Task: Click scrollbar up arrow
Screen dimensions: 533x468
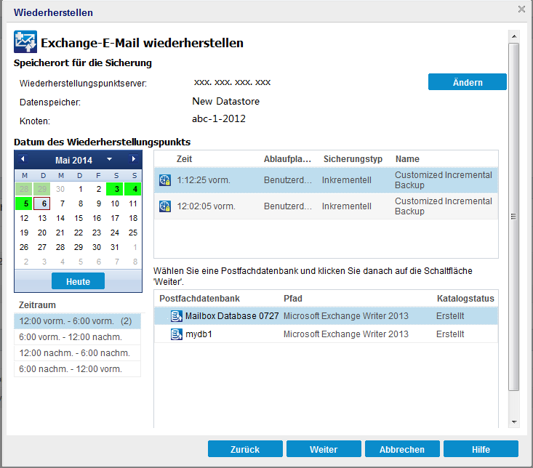Action: (x=514, y=36)
